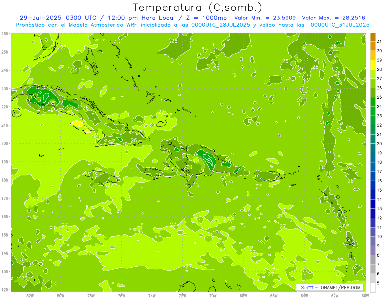388x300 pixels.
Task: Click the 'Temperatura (C,somb.)' title
Action: tap(198, 8)
